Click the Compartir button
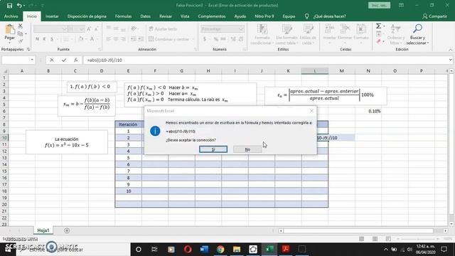This screenshot has height=256, width=455. [434, 16]
